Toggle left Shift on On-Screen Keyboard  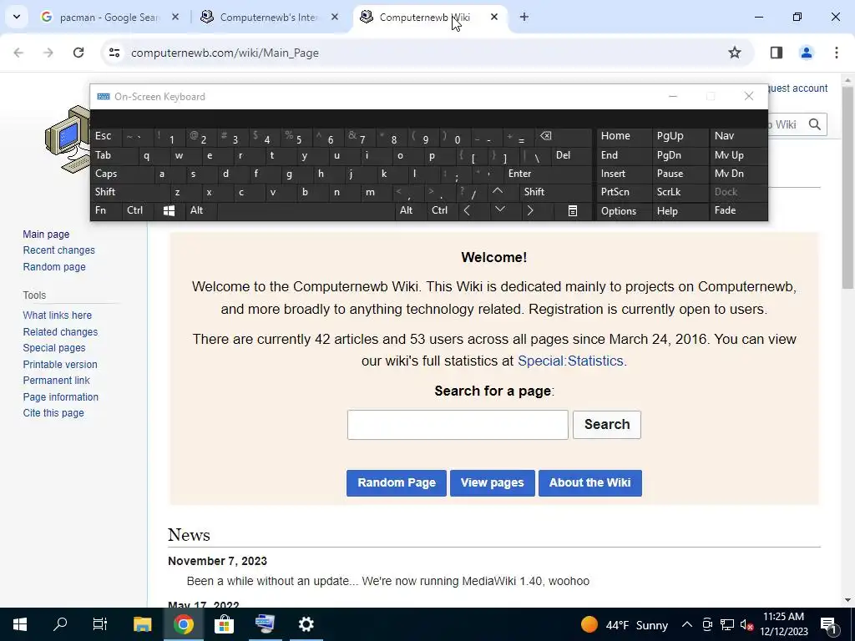[x=129, y=192]
